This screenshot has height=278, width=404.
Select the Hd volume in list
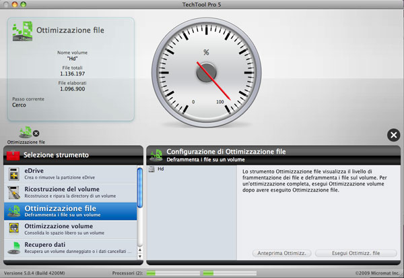pyautogui.click(x=192, y=169)
